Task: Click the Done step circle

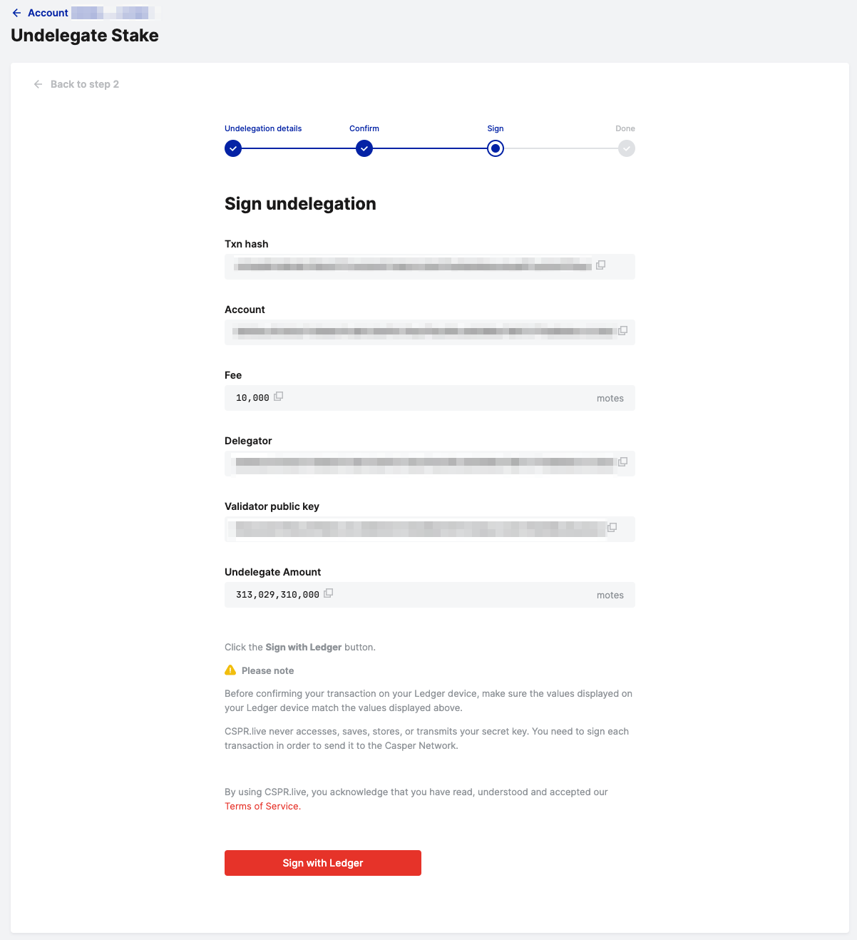Action: (x=627, y=148)
